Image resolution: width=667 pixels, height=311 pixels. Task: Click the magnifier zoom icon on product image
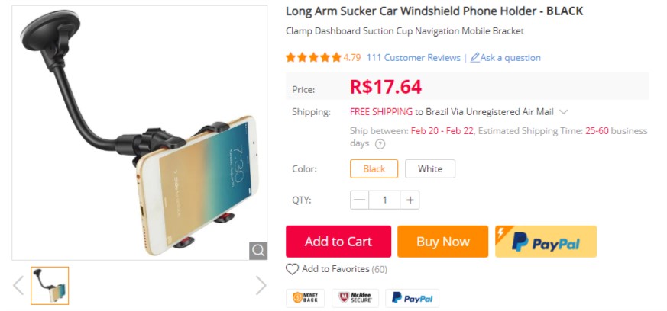click(x=258, y=251)
